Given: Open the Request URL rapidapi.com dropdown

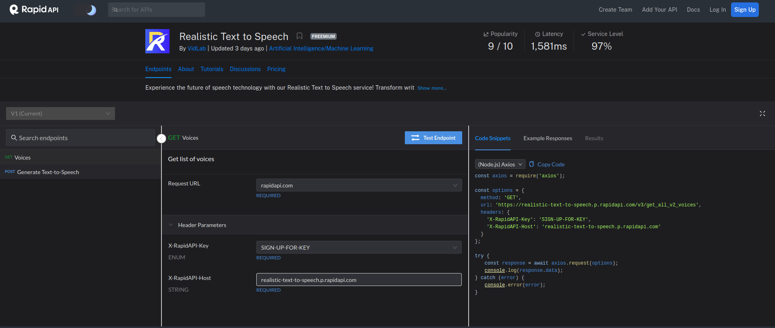Looking at the screenshot, I should 359,185.
